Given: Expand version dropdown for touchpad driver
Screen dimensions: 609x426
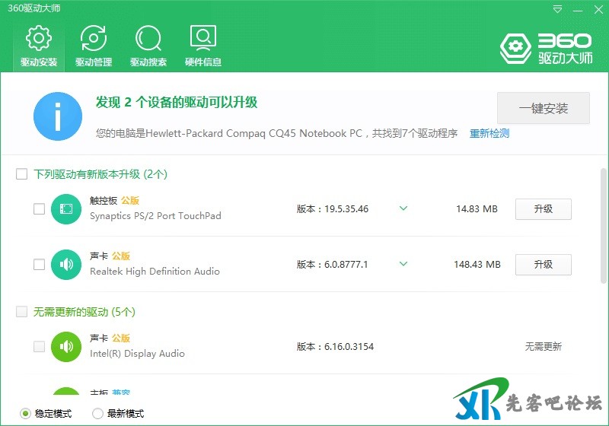Looking at the screenshot, I should click(403, 208).
